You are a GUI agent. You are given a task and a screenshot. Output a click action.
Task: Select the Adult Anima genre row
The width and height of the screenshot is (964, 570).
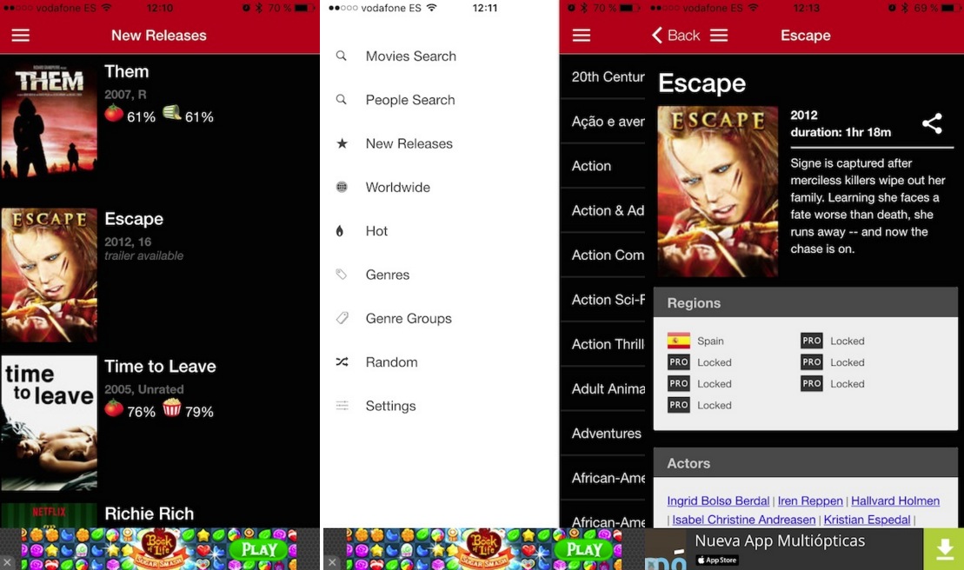coord(603,388)
